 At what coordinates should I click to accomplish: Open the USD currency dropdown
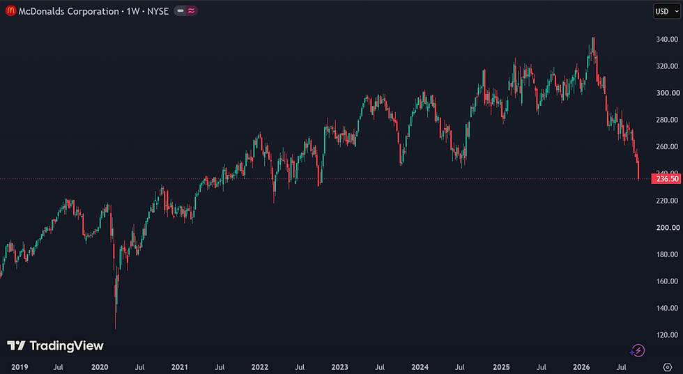click(666, 11)
